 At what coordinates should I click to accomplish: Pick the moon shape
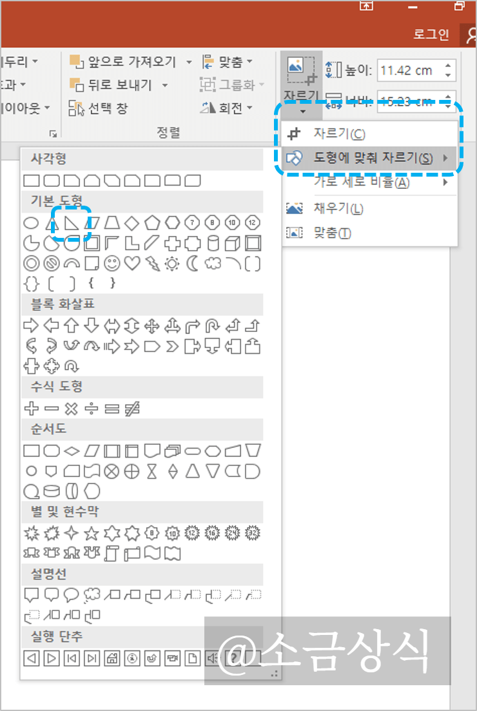pos(193,264)
